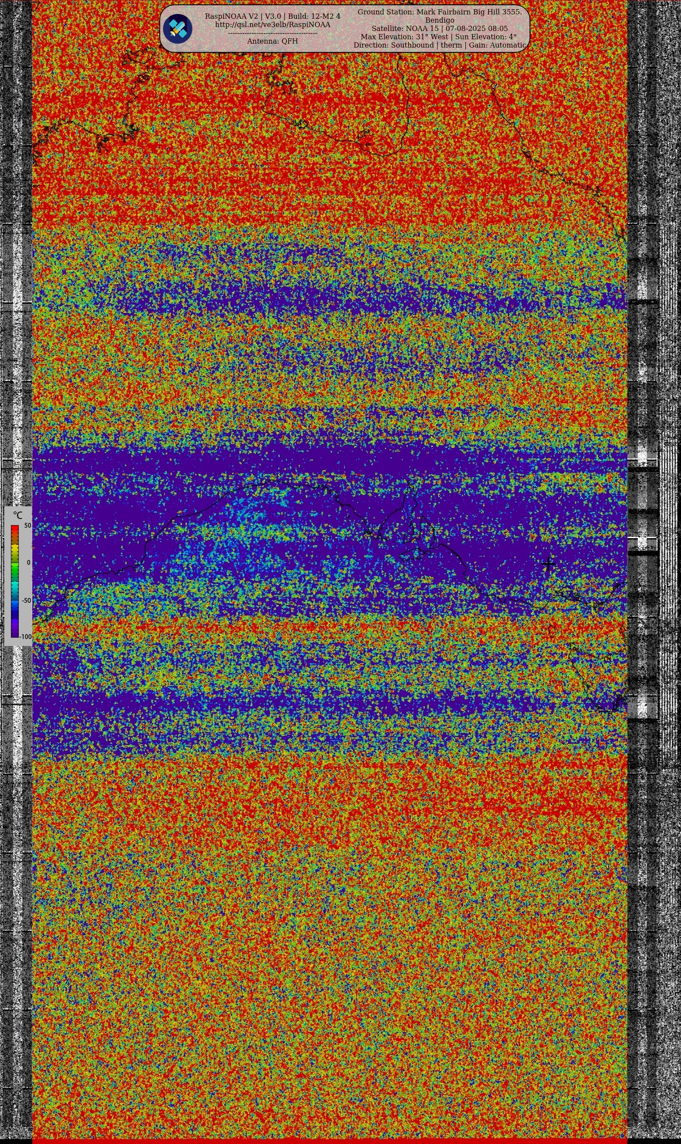Click the -100 mark on temperature scale

pos(26,637)
